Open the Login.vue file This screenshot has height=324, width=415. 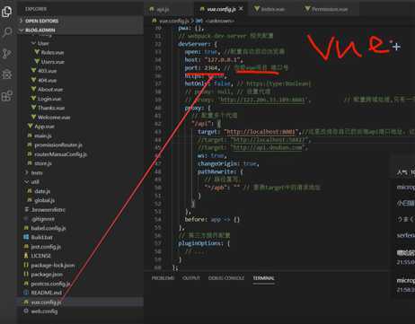[x=49, y=99]
